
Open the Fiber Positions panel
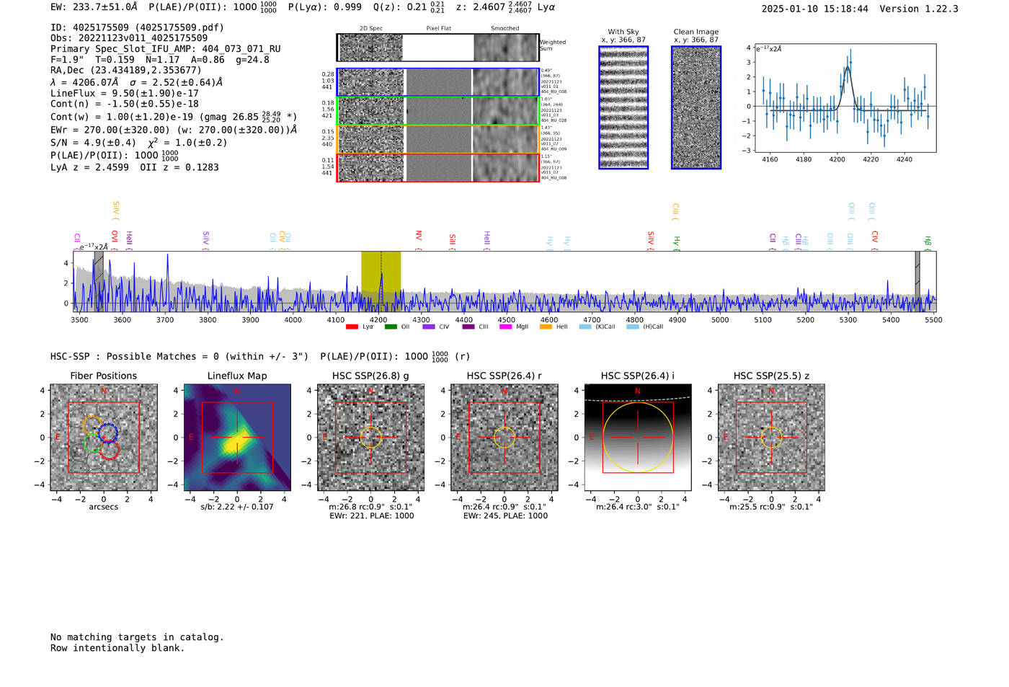[x=104, y=438]
